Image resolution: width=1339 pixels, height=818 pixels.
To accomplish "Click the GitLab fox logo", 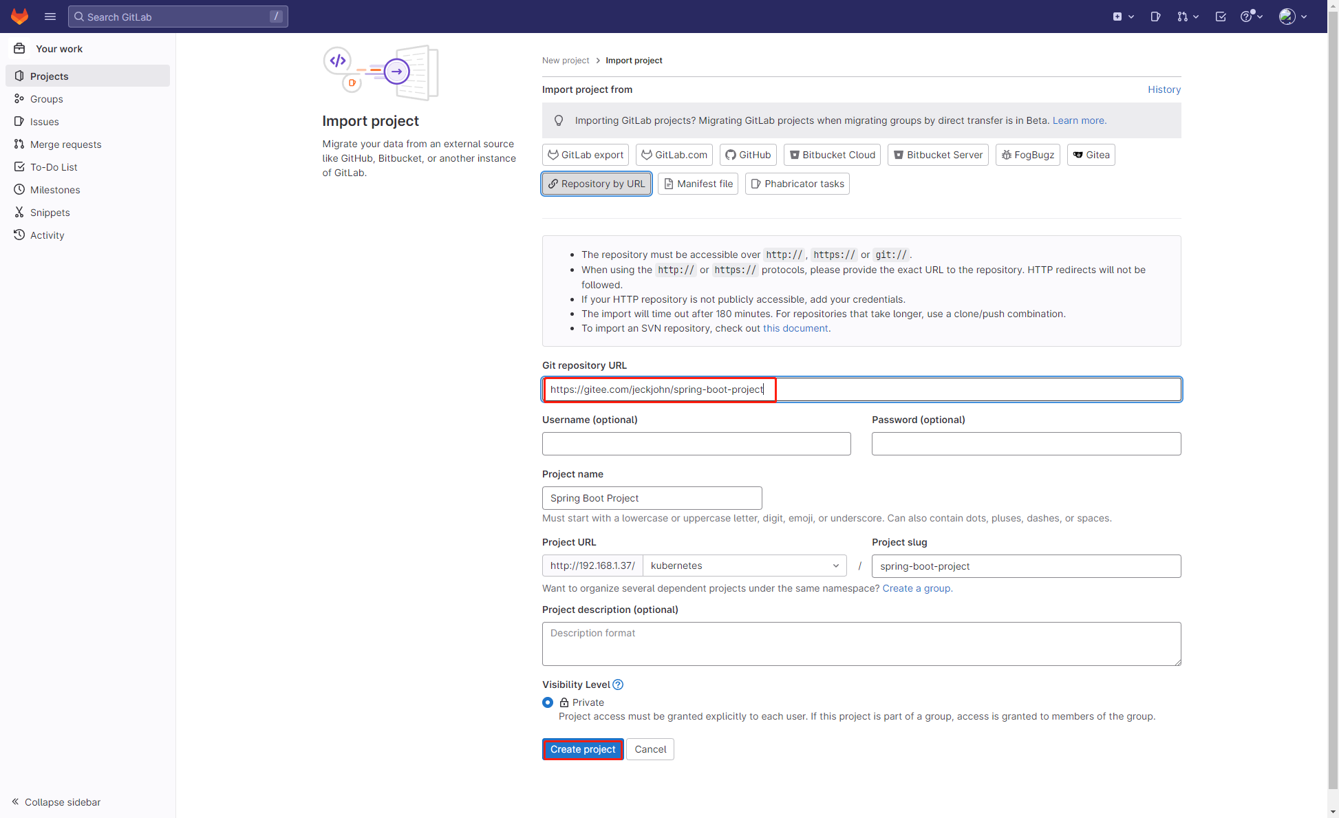I will point(19,17).
